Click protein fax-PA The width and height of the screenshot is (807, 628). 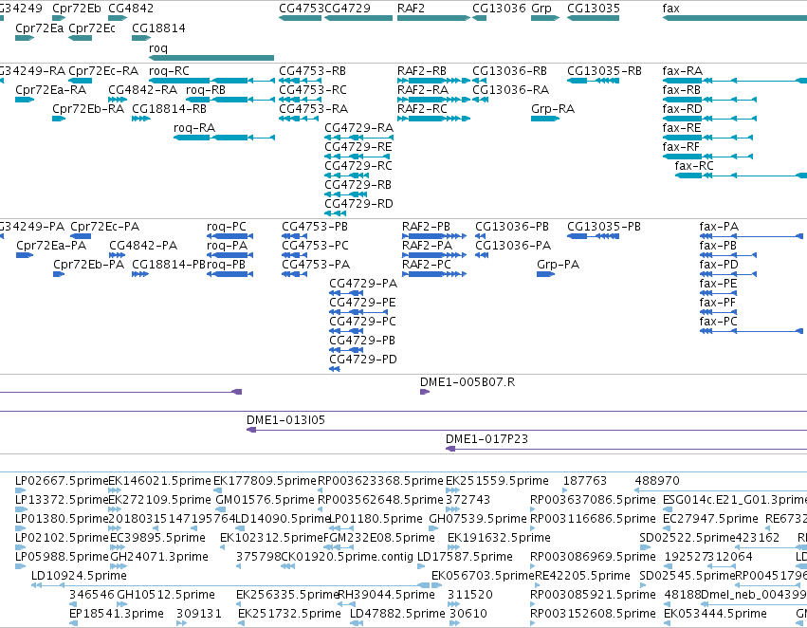pyautogui.click(x=751, y=236)
